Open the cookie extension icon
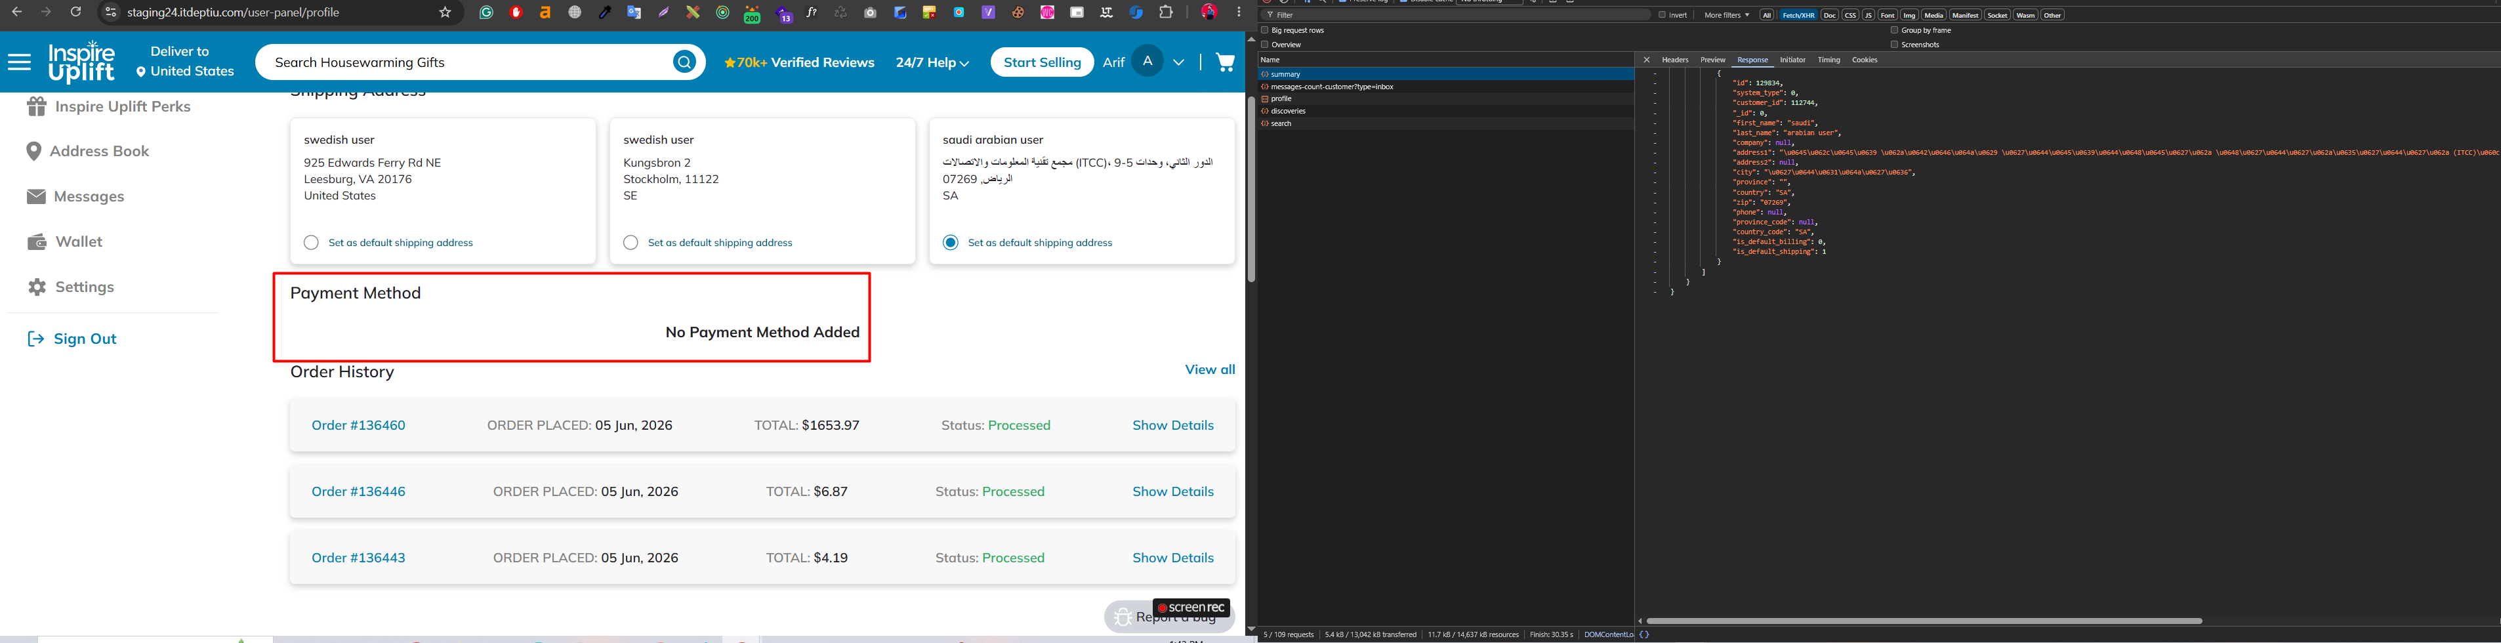Screen dimensions: 2501x643 (1018, 12)
